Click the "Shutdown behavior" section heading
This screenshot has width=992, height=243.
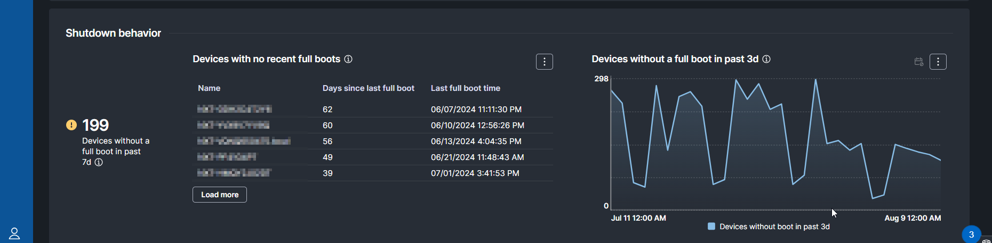pyautogui.click(x=113, y=33)
